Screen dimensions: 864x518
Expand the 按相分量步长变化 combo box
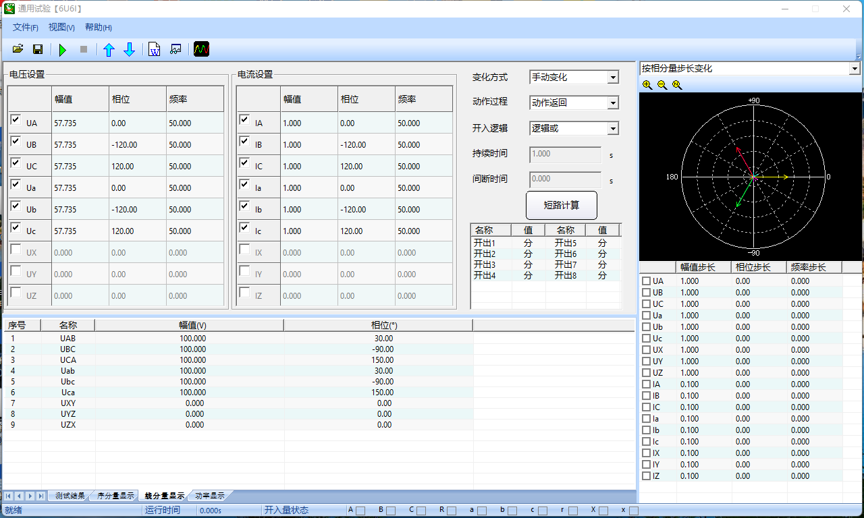(x=854, y=69)
